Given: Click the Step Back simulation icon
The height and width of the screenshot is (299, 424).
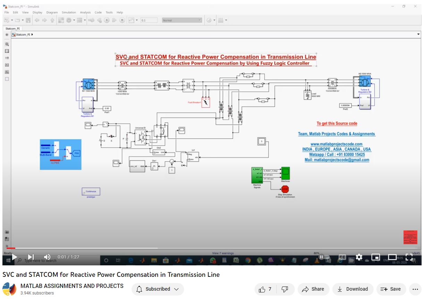Looking at the screenshot, I should [x=99, y=20].
